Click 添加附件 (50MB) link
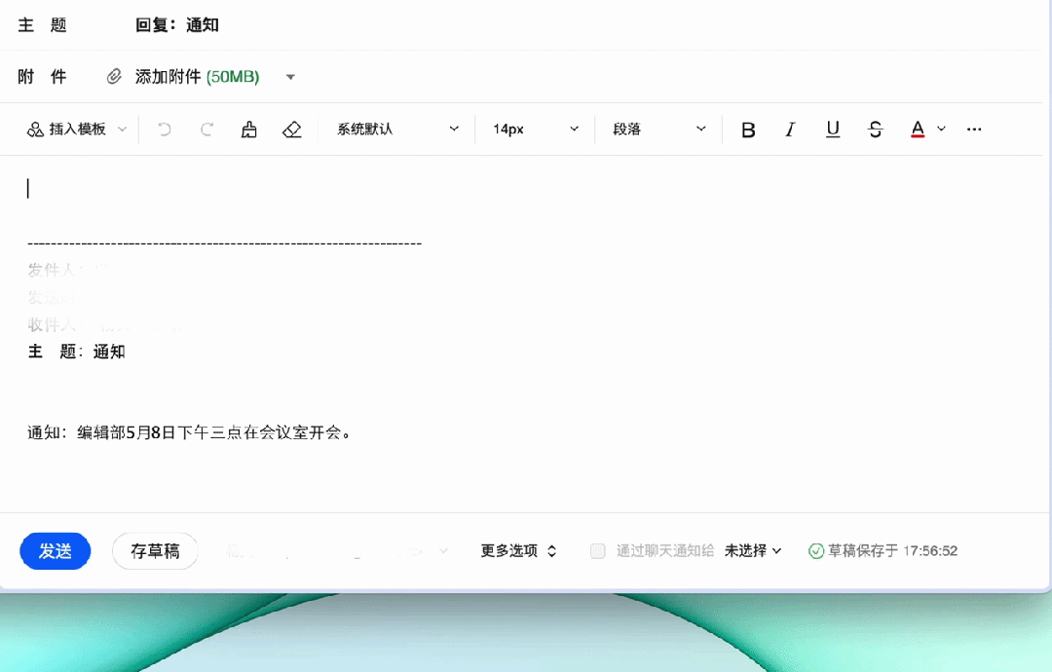The height and width of the screenshot is (672, 1052). click(197, 77)
